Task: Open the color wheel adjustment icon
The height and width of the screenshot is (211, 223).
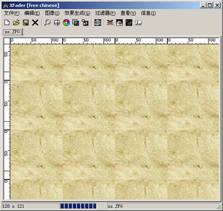Action: pos(66,23)
